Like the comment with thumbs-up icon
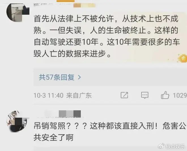The image size is (187, 151). pyautogui.click(x=165, y=95)
